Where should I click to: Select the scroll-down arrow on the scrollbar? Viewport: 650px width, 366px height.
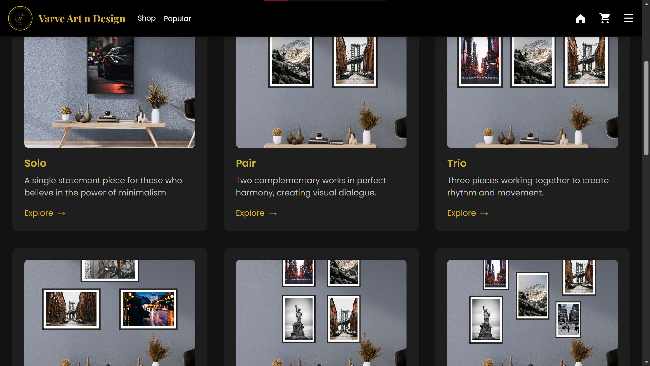click(x=646, y=362)
